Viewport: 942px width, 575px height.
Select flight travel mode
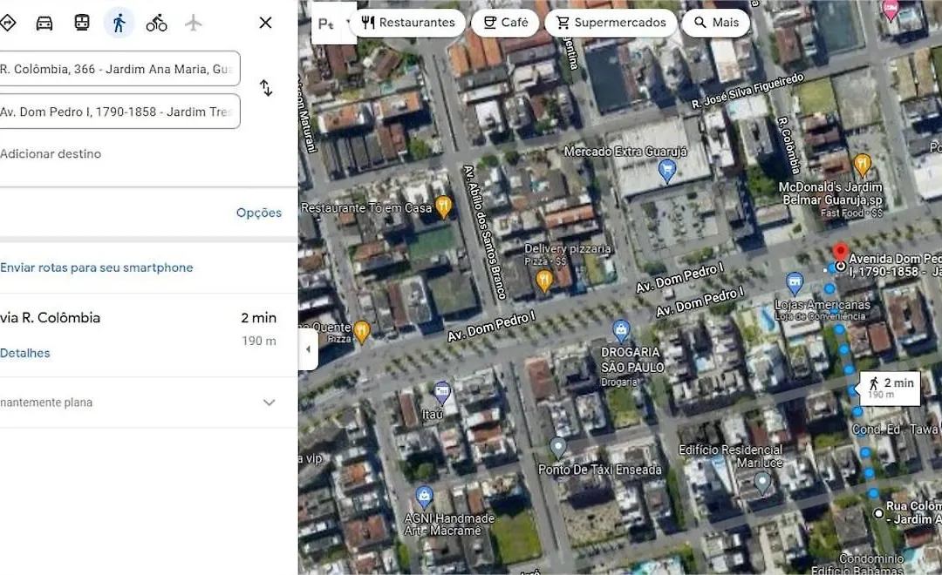point(194,23)
